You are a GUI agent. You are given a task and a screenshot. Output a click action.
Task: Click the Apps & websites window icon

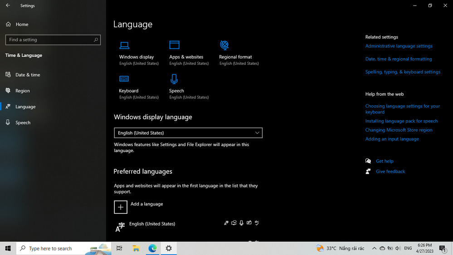[x=175, y=45]
